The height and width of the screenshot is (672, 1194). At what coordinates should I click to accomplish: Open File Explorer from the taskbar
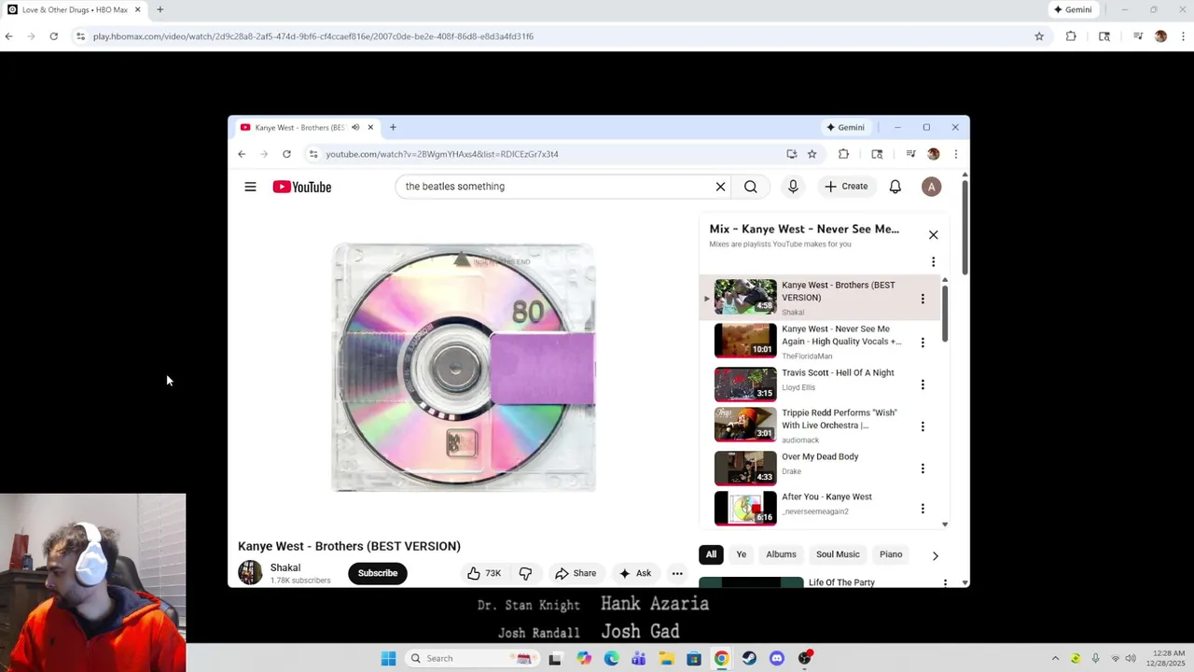[666, 658]
